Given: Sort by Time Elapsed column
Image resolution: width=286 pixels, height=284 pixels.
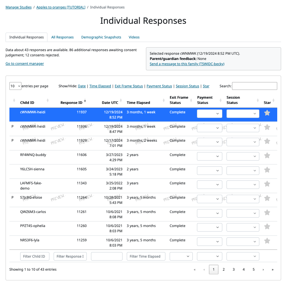Looking at the screenshot, I should pos(138,103).
